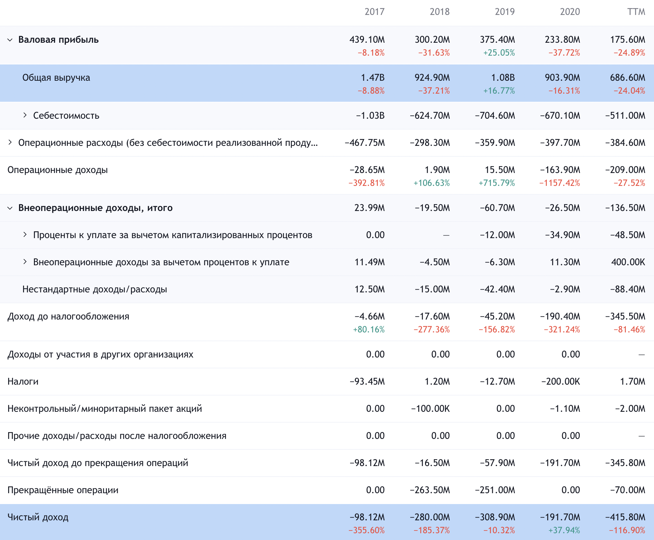The height and width of the screenshot is (540, 654).
Task: Click revenue TTM value 686.60M
Action: pos(628,78)
